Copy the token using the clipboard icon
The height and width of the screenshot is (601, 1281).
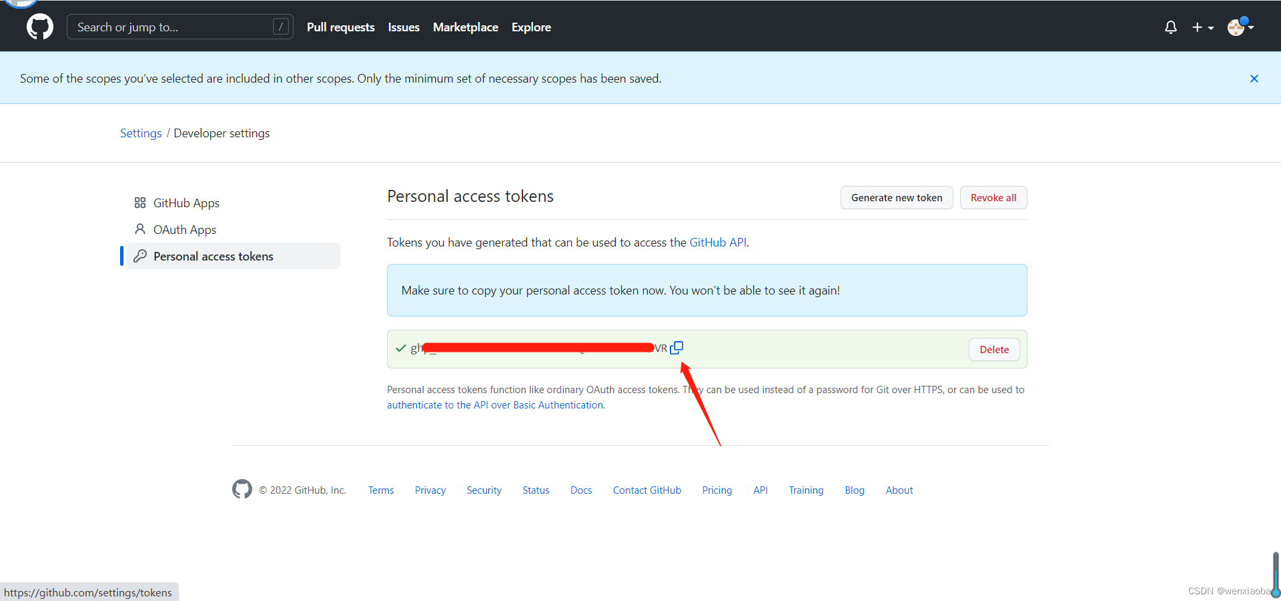pos(677,348)
